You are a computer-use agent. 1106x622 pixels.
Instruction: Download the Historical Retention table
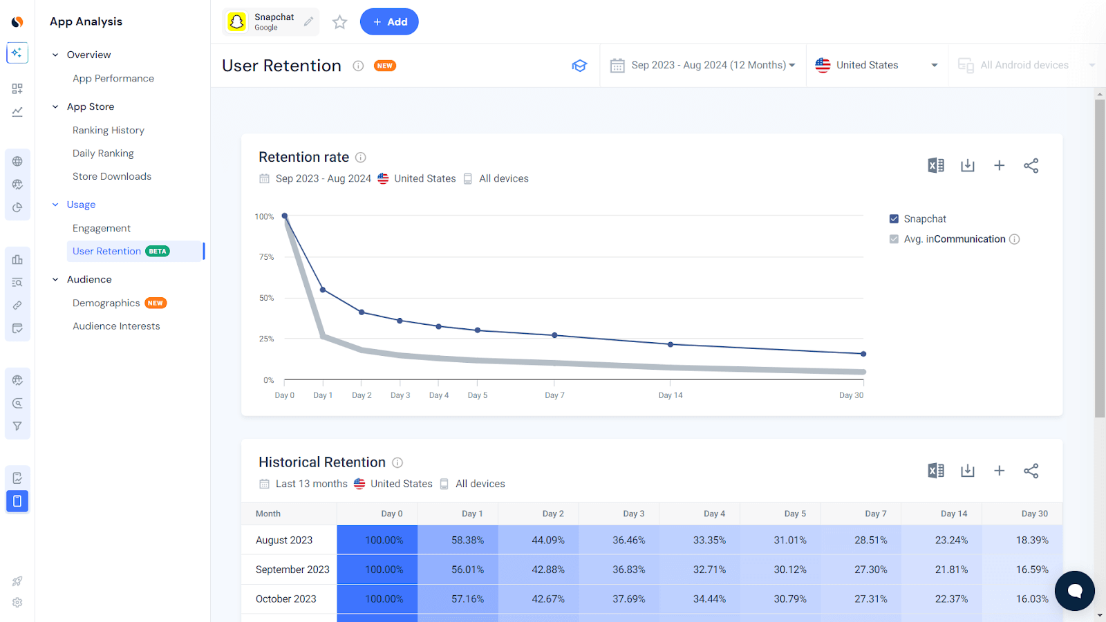click(x=967, y=471)
